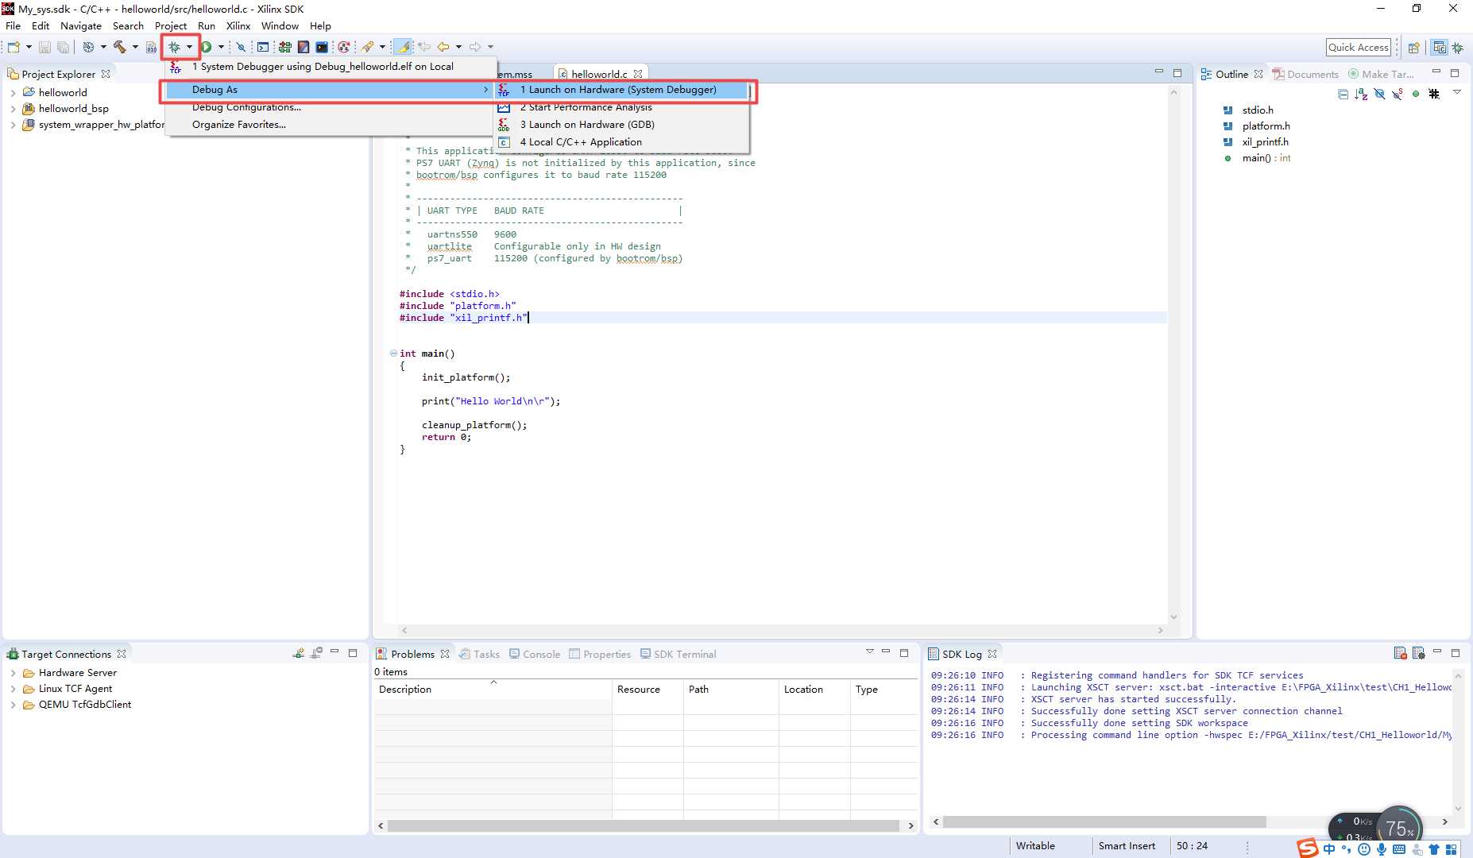
Task: Toggle Hide Non-Public Members green dot
Action: pos(1416,94)
